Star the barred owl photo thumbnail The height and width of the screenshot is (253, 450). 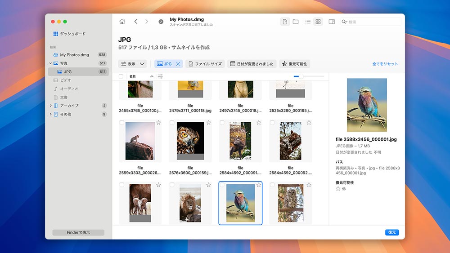coord(309,185)
